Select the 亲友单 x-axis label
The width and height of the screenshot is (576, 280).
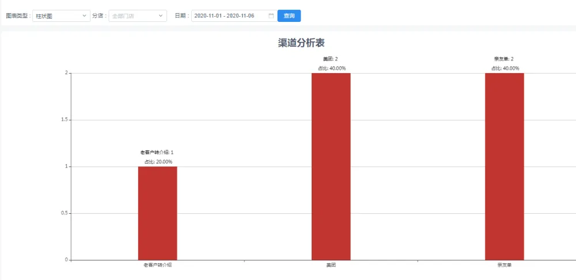(504, 266)
